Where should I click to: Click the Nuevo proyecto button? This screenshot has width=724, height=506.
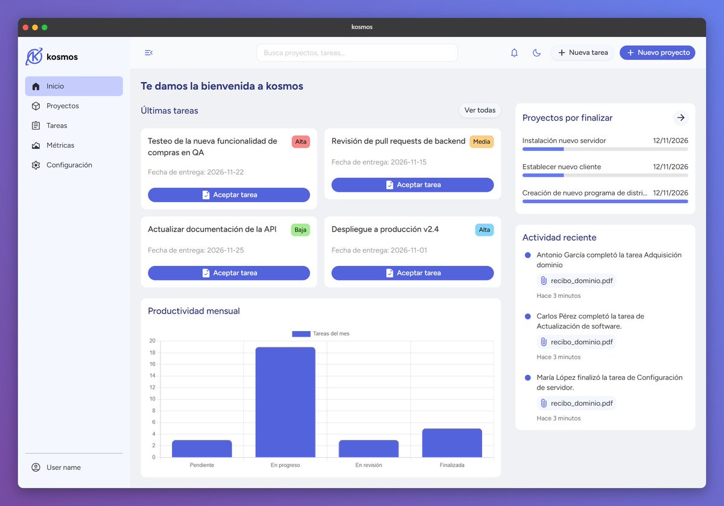coord(658,52)
